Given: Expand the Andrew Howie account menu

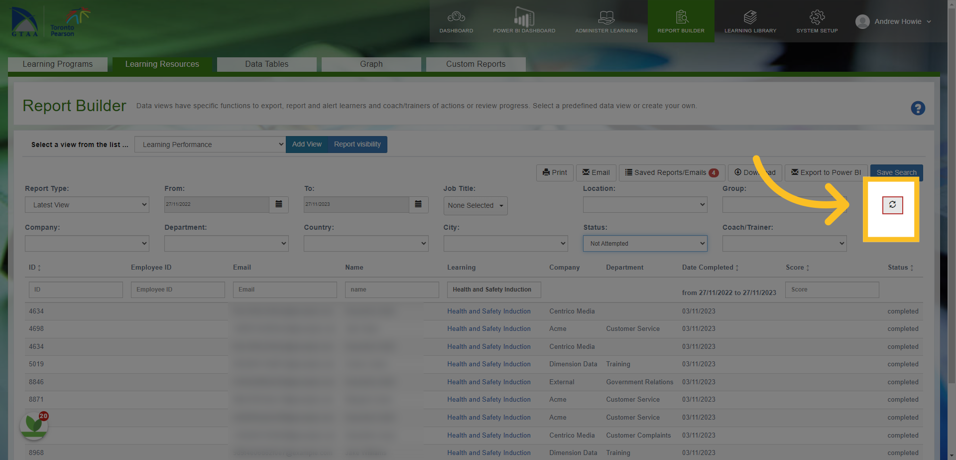Looking at the screenshot, I should 929,21.
